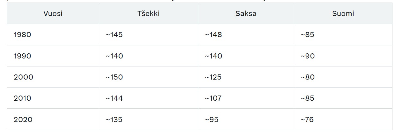Image resolution: width=396 pixels, height=139 pixels.
Task: Click Tšekki's ~135 value in 2020 row
Action: tap(114, 120)
